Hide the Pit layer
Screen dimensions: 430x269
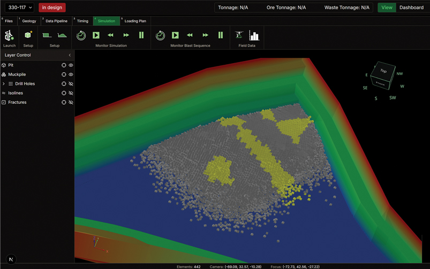click(71, 65)
